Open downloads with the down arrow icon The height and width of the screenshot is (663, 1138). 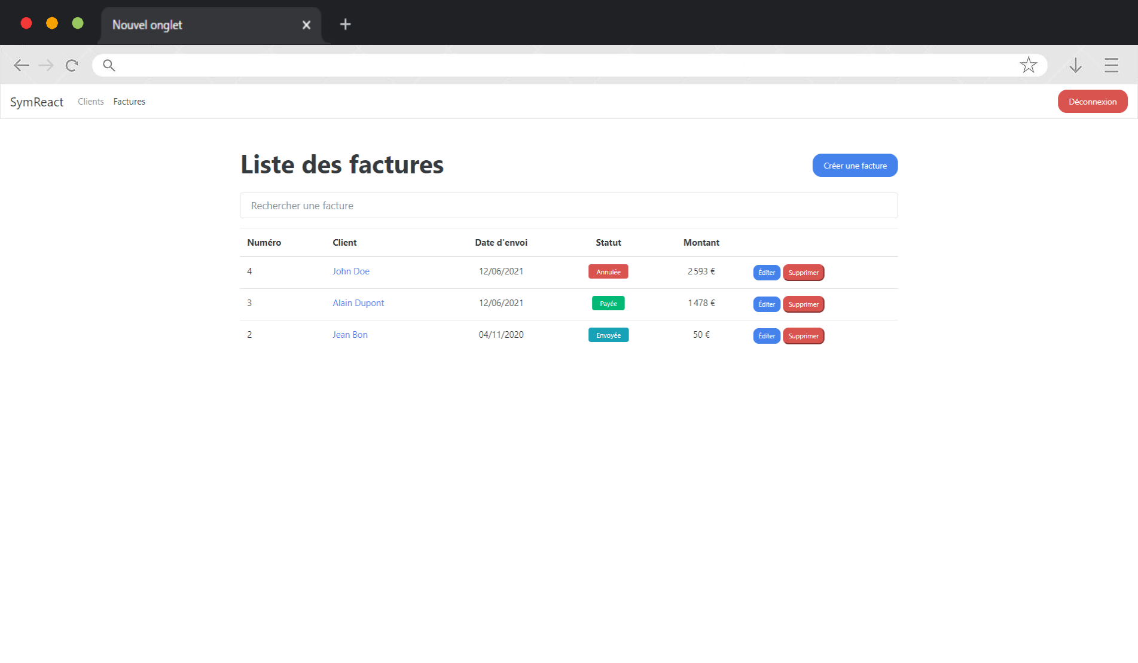click(x=1075, y=65)
